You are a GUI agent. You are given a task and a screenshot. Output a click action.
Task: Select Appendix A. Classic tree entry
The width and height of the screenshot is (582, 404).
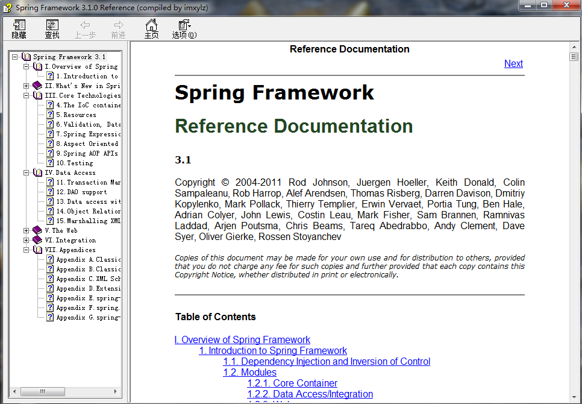click(x=89, y=259)
